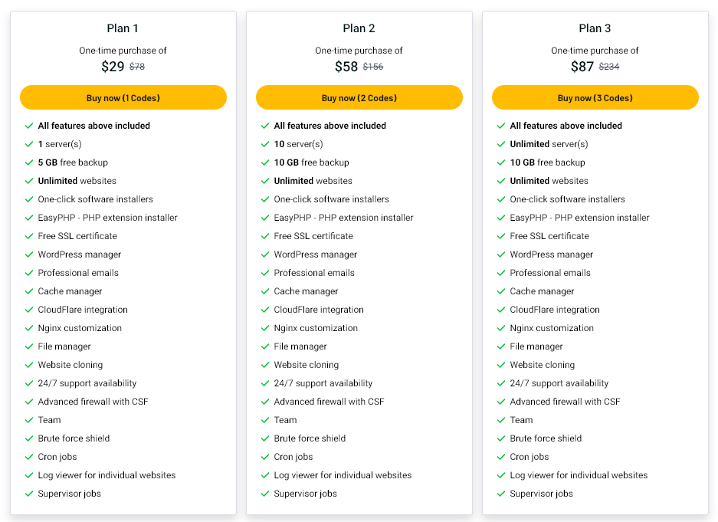The width and height of the screenshot is (718, 522).
Task: Click checkmark beside Plan 1 '1 server(s)'
Action: pyautogui.click(x=29, y=144)
